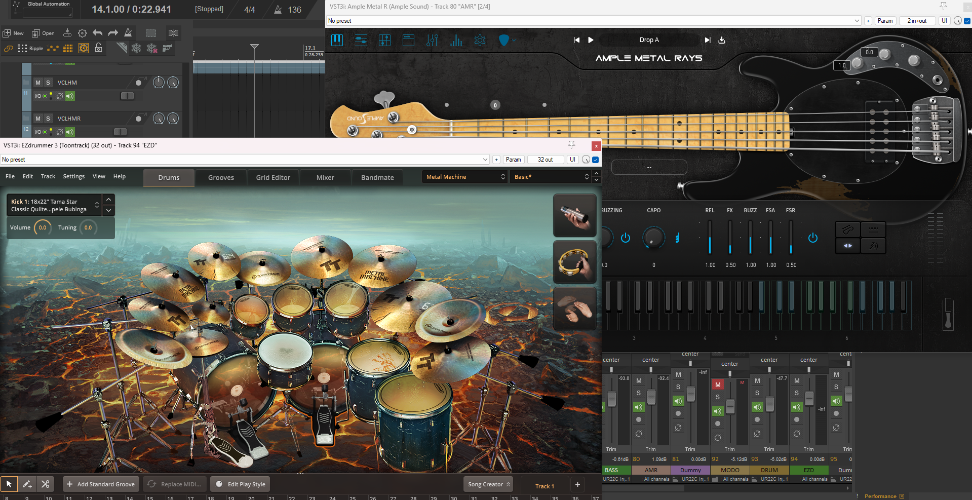The image size is (972, 500).
Task: Play the riff preview in Ample Metal Rays
Action: 591,40
